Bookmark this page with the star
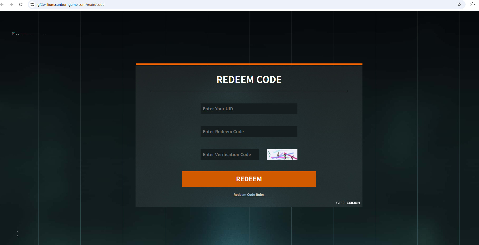Viewport: 479px width, 245px height. [459, 4]
